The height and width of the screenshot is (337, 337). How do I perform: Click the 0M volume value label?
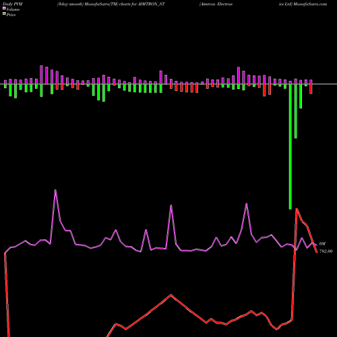[x=322, y=244]
